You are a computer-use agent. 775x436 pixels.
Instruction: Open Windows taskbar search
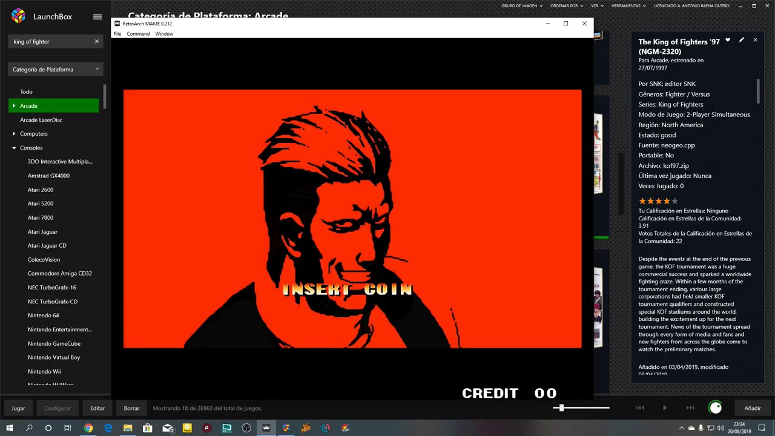click(x=29, y=428)
